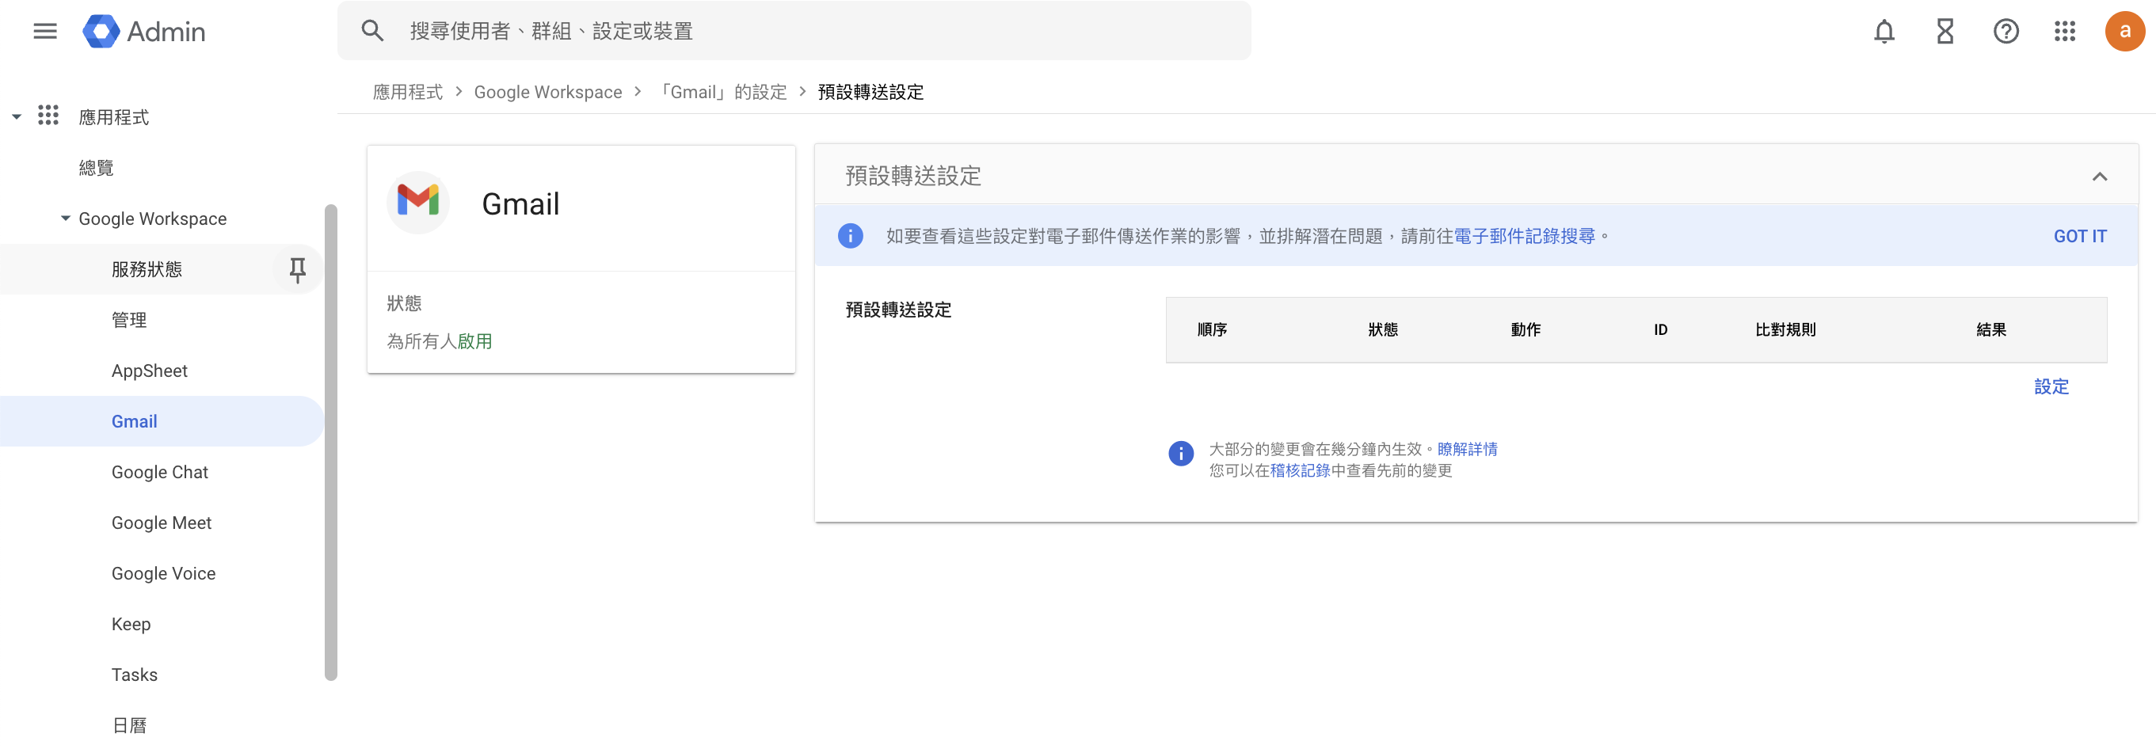Open Tasks in the sidebar
The image size is (2156, 749).
pyautogui.click(x=134, y=675)
